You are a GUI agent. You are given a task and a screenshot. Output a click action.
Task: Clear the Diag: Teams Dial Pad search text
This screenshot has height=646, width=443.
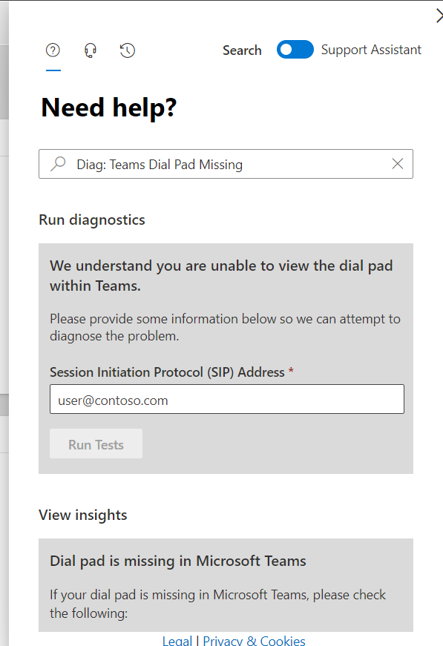click(x=398, y=164)
